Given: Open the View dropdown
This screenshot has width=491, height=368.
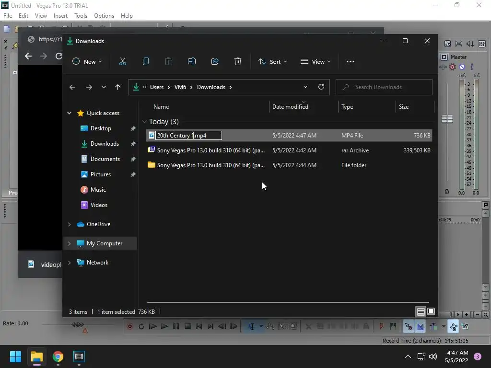Looking at the screenshot, I should 316,62.
